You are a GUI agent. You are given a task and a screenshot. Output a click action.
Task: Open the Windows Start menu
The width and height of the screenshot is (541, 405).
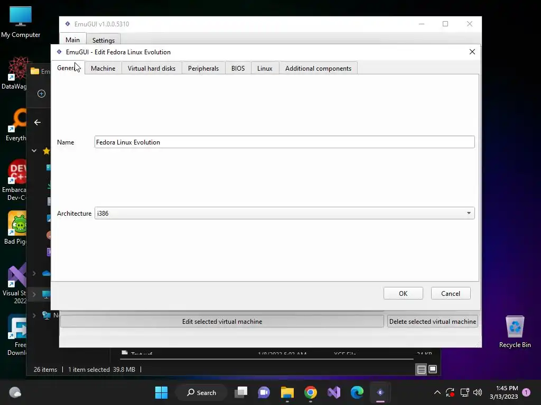(x=161, y=392)
